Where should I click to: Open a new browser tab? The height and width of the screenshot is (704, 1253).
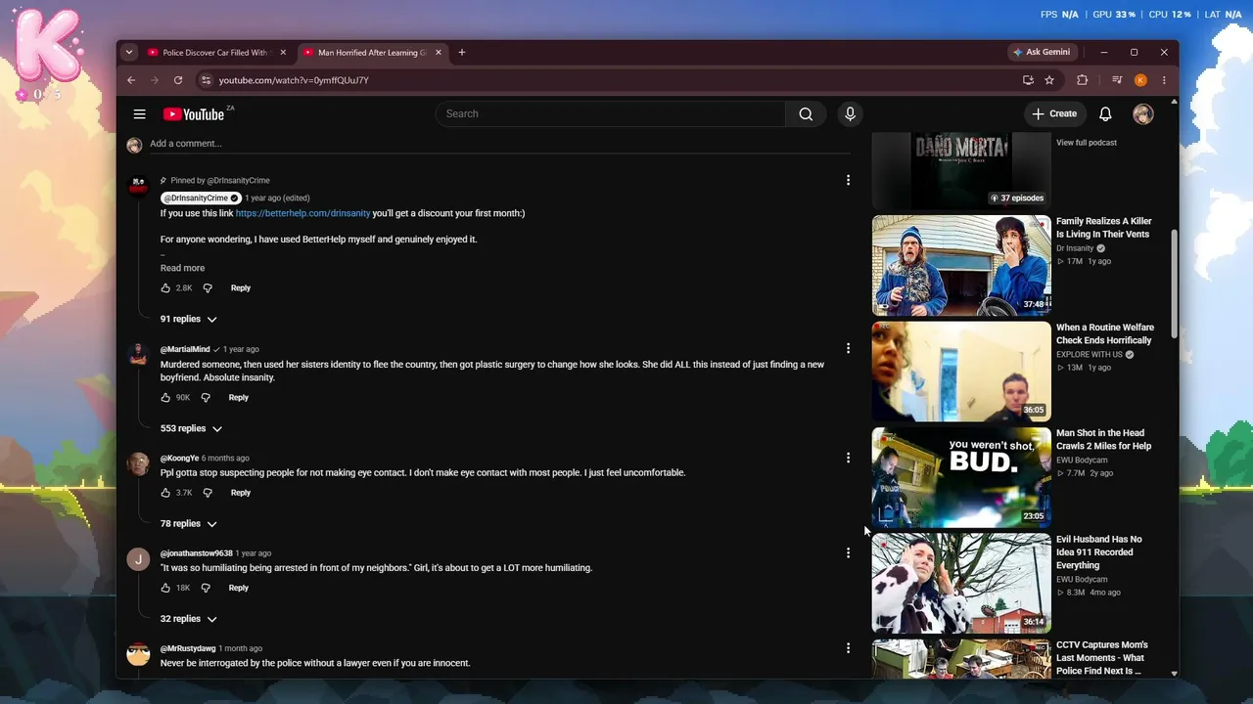coord(462,53)
